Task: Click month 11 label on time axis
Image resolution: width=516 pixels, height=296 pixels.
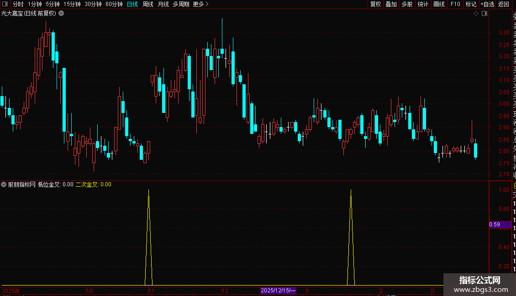Action: (x=152, y=291)
